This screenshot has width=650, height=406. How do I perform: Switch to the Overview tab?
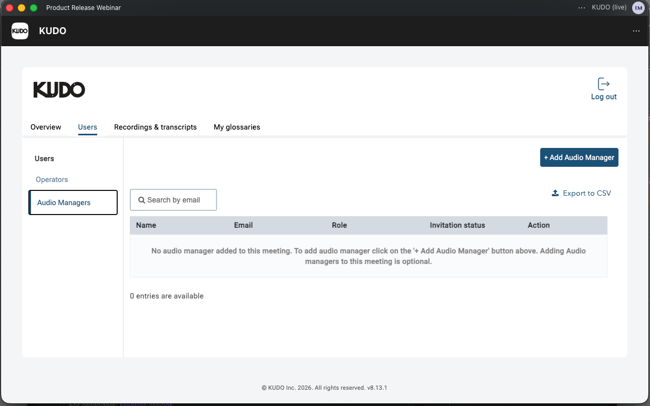tap(46, 127)
